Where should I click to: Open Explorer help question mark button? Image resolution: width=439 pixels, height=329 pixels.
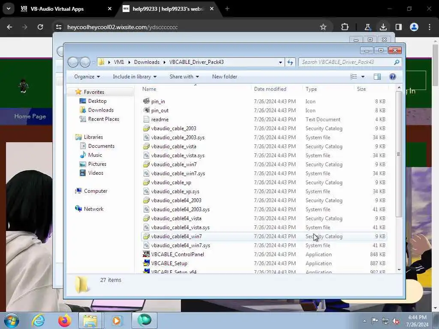pos(393,77)
